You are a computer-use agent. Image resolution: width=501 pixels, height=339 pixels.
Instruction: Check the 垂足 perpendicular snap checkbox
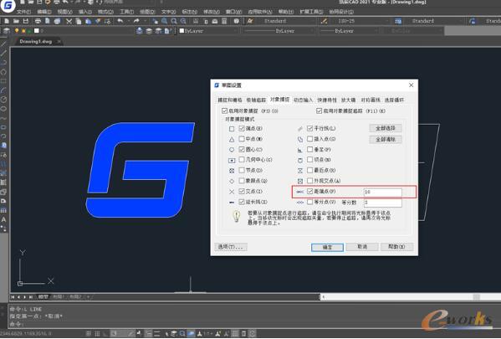[x=310, y=149]
